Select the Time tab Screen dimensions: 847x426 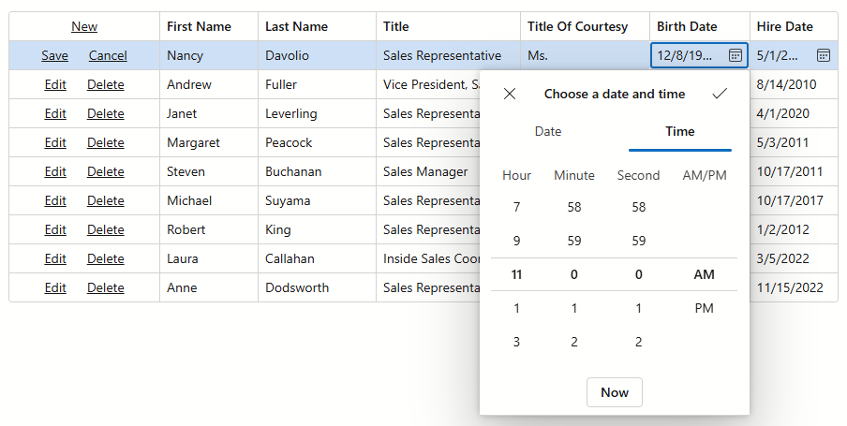pyautogui.click(x=680, y=131)
